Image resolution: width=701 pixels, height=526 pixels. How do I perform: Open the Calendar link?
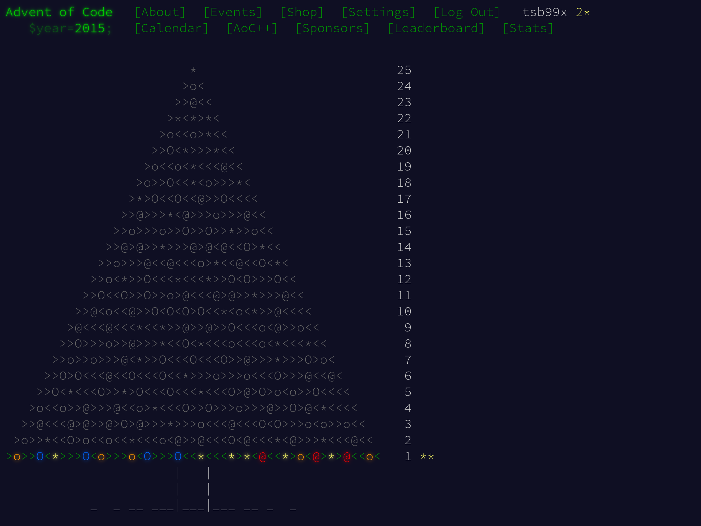pyautogui.click(x=171, y=28)
